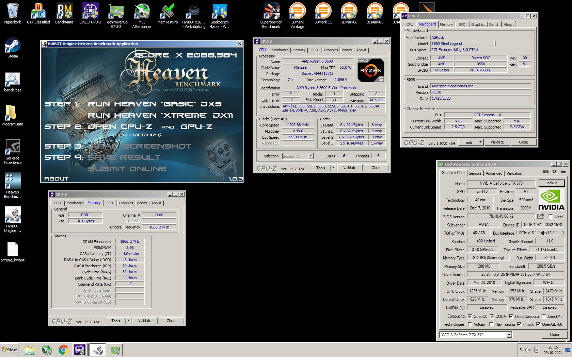
Task: Click Validate in the Mainboard CPU-Z window
Action: pos(497,142)
